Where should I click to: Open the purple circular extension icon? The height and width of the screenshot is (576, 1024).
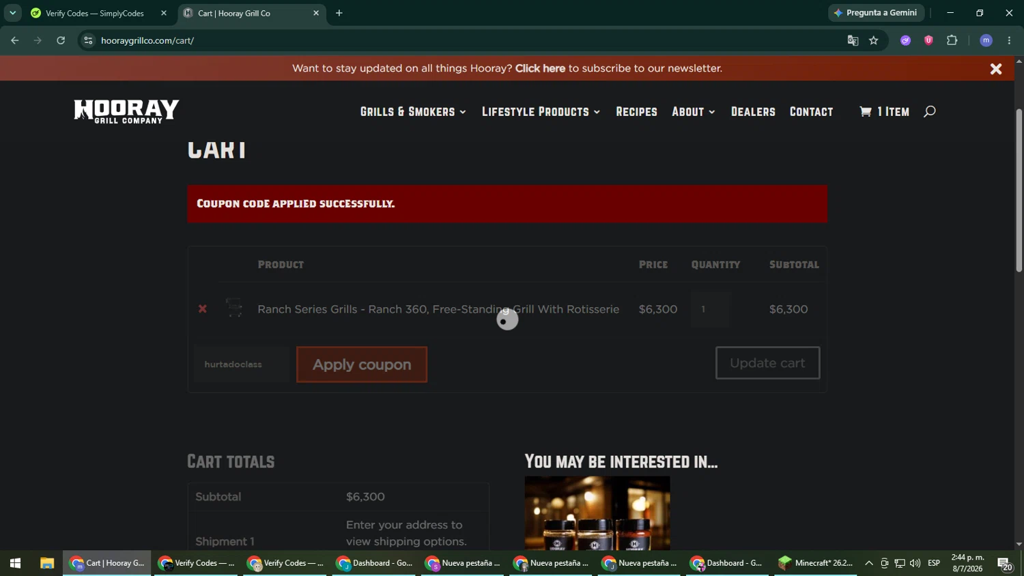pyautogui.click(x=906, y=41)
